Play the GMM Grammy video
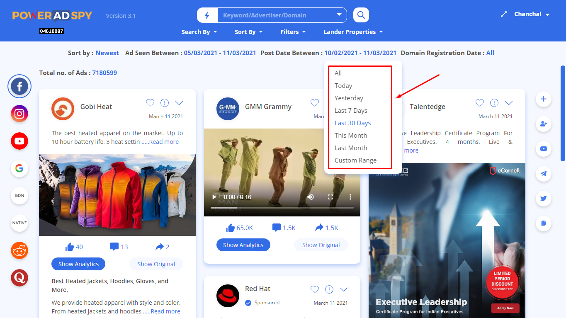This screenshot has height=318, width=566. tap(214, 197)
